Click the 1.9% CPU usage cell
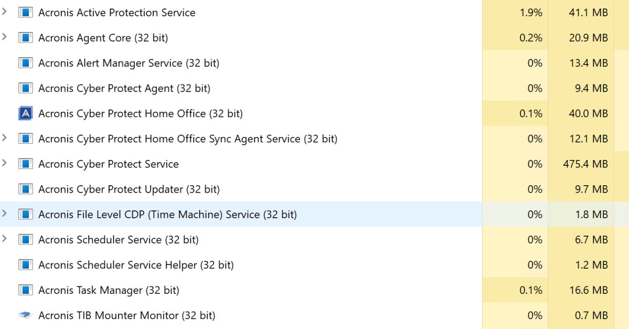This screenshot has height=329, width=629. click(530, 13)
